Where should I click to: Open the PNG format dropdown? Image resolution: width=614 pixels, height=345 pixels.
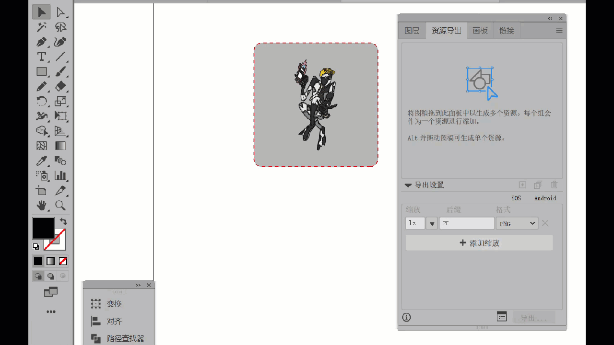(x=517, y=223)
